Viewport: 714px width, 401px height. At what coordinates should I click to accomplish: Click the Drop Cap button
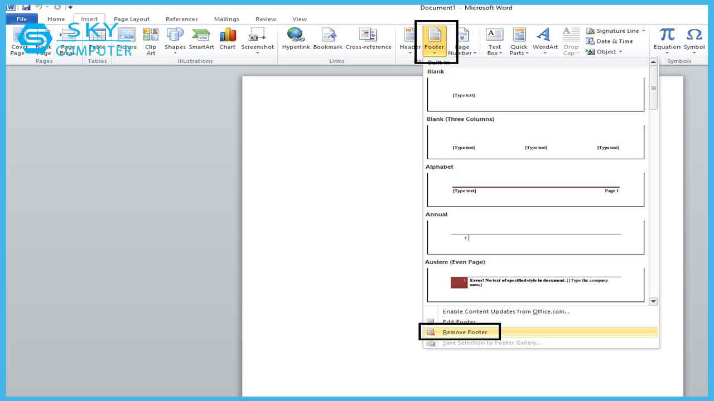(571, 41)
